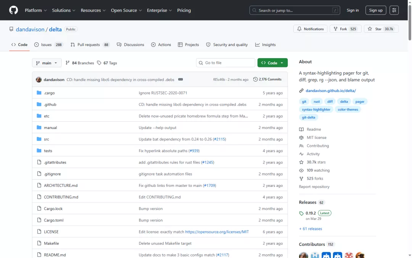Switch to the Code tab
The width and height of the screenshot is (412, 258).
[x=19, y=45]
